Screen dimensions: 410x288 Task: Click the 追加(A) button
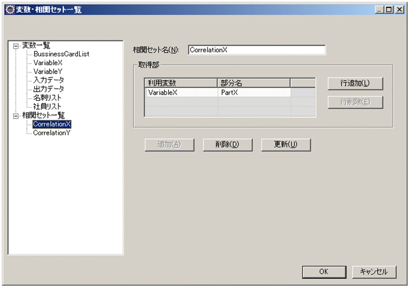tap(169, 145)
